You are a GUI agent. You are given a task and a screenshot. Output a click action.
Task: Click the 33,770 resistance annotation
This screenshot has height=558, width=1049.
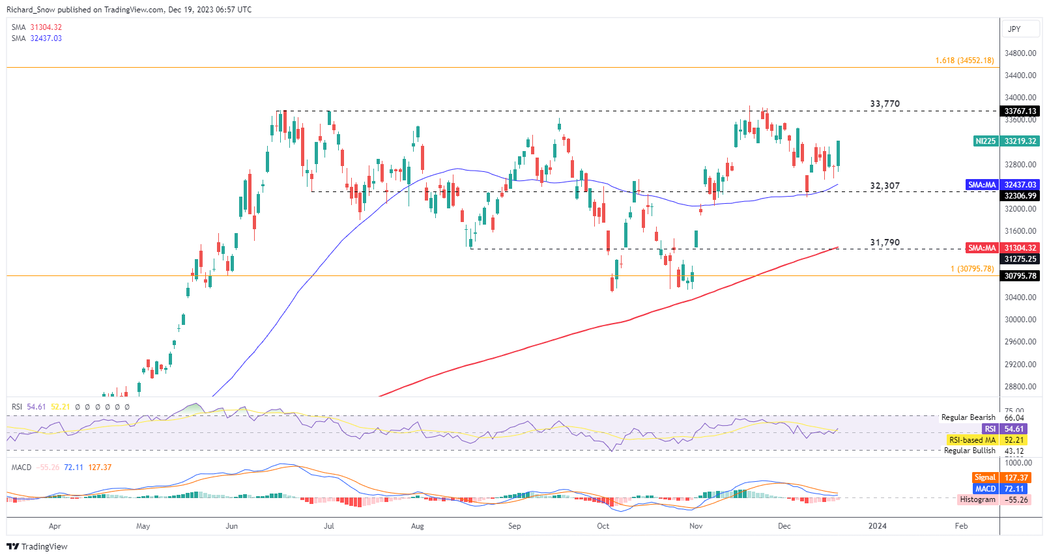pyautogui.click(x=885, y=104)
